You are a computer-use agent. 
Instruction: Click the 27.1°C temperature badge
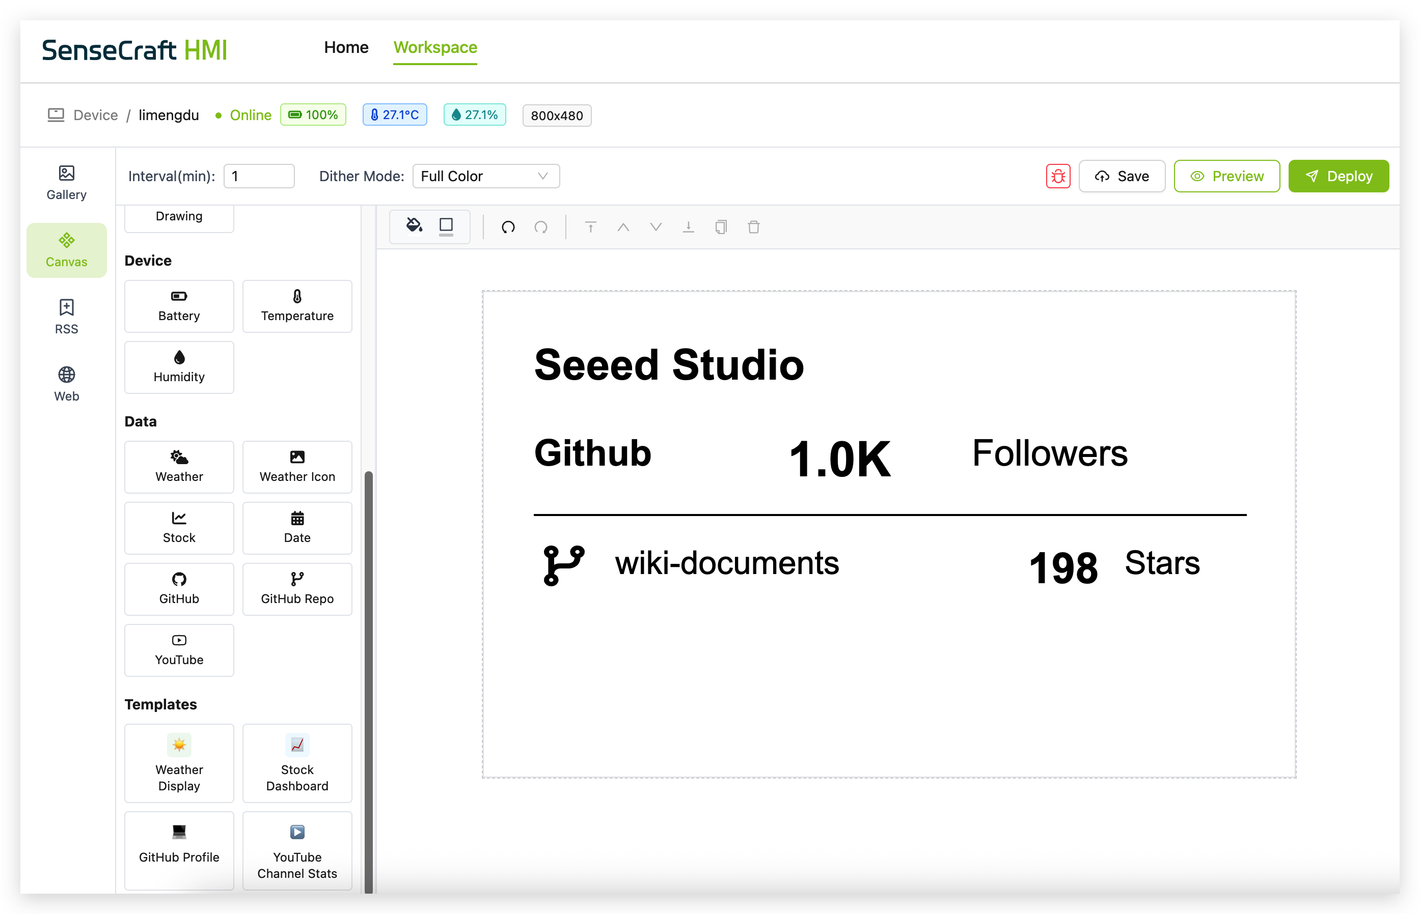pyautogui.click(x=395, y=115)
